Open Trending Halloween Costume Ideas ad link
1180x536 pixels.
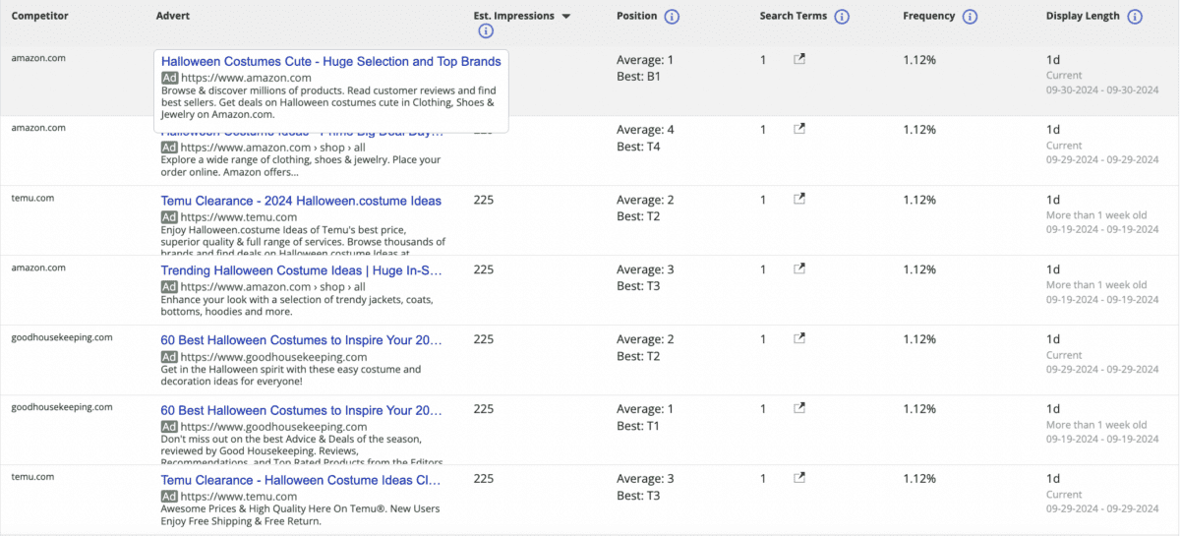pyautogui.click(x=301, y=270)
